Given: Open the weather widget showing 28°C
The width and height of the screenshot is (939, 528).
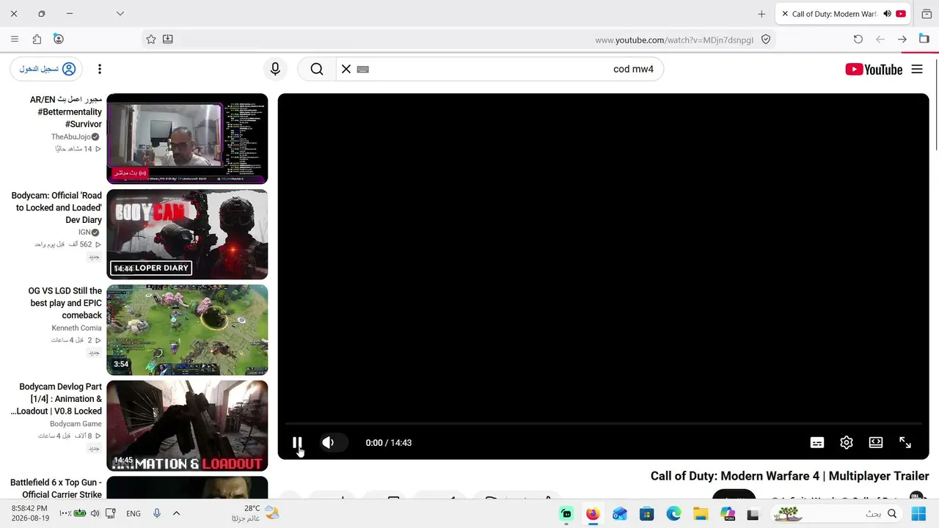Looking at the screenshot, I should tap(255, 513).
